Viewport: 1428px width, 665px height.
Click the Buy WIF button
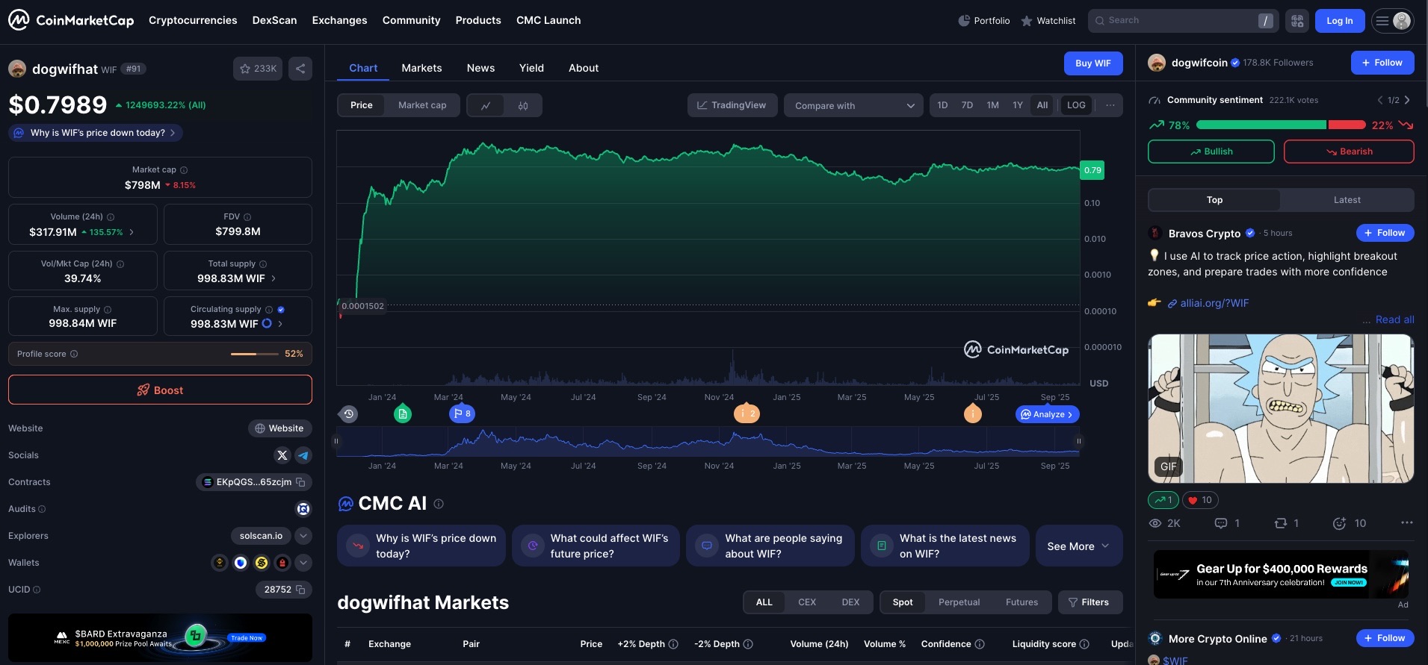click(1092, 63)
